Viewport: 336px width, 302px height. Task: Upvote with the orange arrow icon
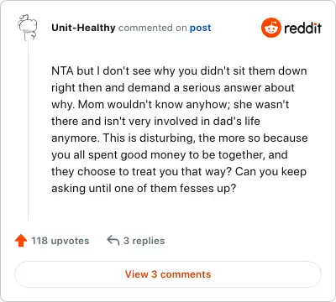[x=21, y=241]
